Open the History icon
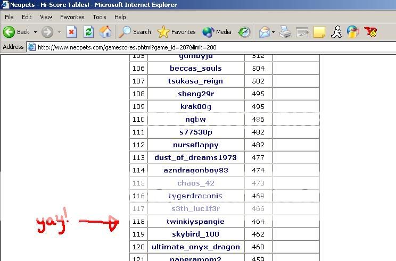The height and width of the screenshot is (261, 396). tap(244, 32)
